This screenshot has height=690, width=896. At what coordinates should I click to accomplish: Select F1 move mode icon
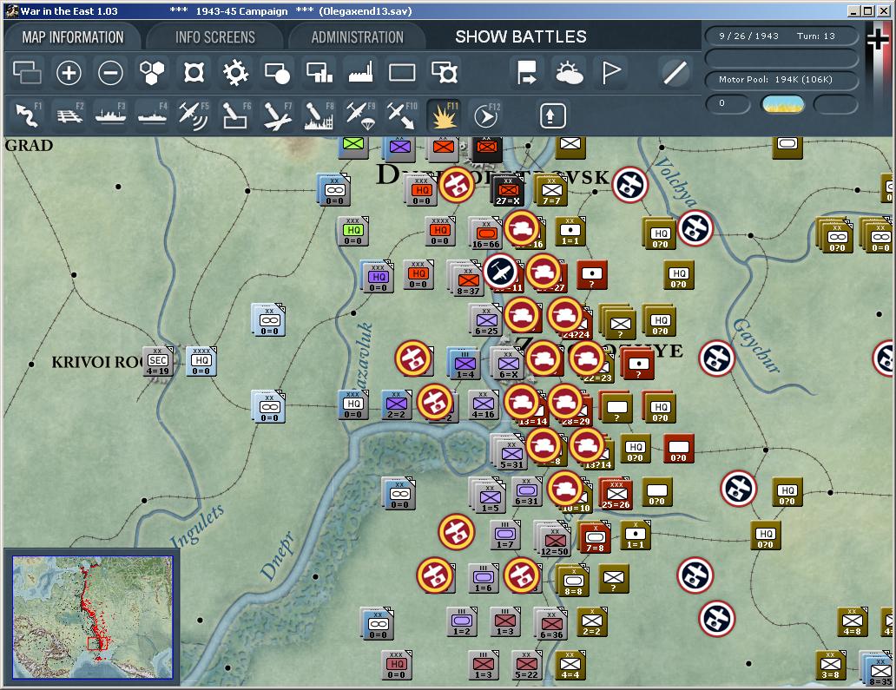coord(27,115)
